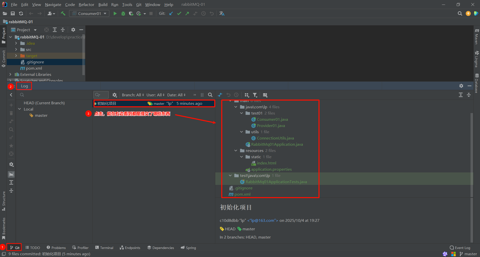Select the 初始化项目 commit row

coord(154,103)
